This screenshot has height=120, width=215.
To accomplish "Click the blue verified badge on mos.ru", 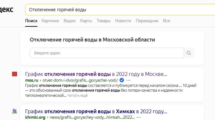I will (x=122, y=80).
